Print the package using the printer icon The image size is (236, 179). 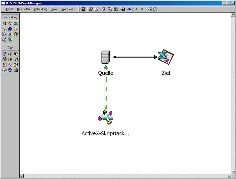[x=91, y=9]
